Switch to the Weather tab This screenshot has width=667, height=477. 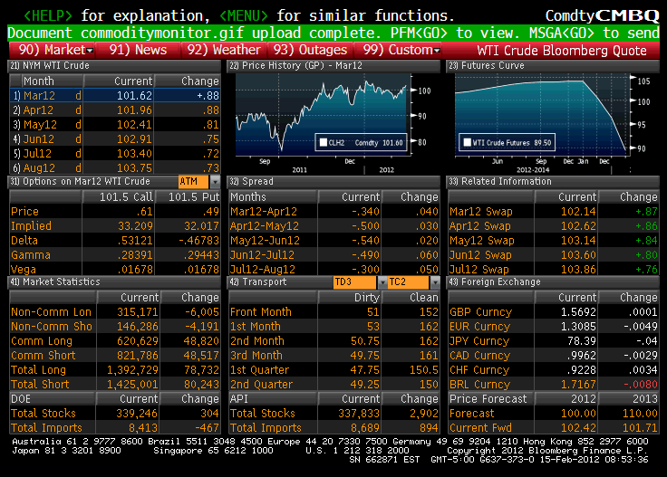(223, 50)
